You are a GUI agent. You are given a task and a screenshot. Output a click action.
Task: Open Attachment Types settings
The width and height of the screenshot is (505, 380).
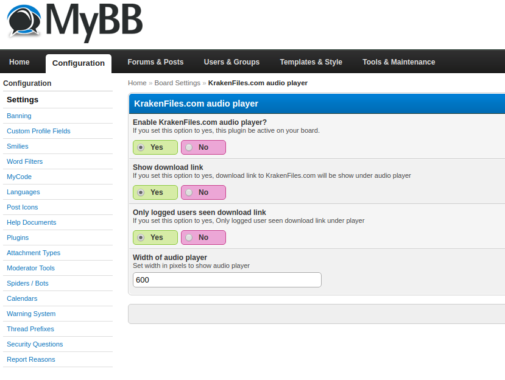[x=34, y=253]
